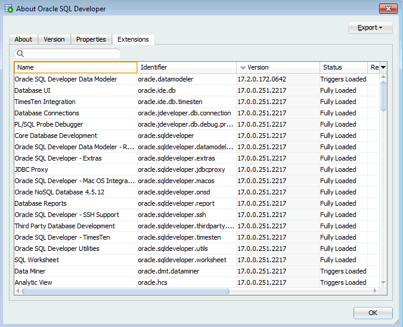The image size is (403, 327).
Task: Select the Oracle SQL Developer - TimesTen row
Action: (197, 237)
